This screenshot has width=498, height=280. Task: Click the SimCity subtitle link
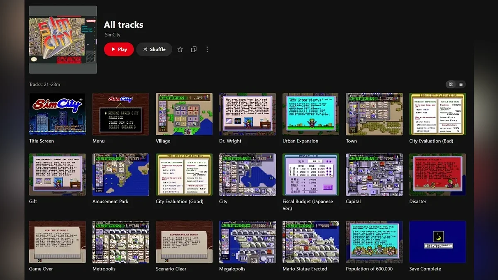pos(112,35)
